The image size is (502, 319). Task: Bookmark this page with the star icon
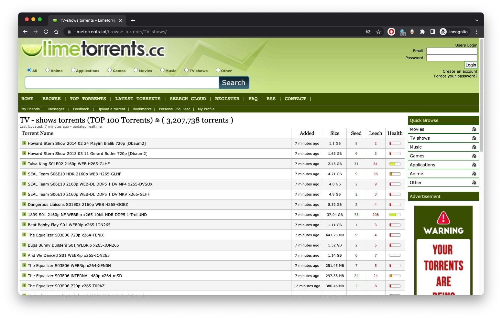tap(378, 32)
